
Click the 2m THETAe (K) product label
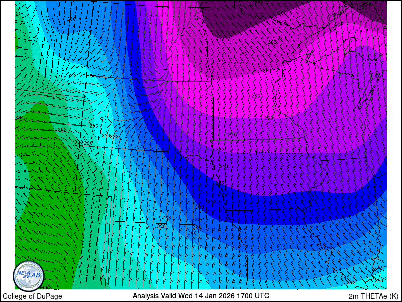[373, 296]
